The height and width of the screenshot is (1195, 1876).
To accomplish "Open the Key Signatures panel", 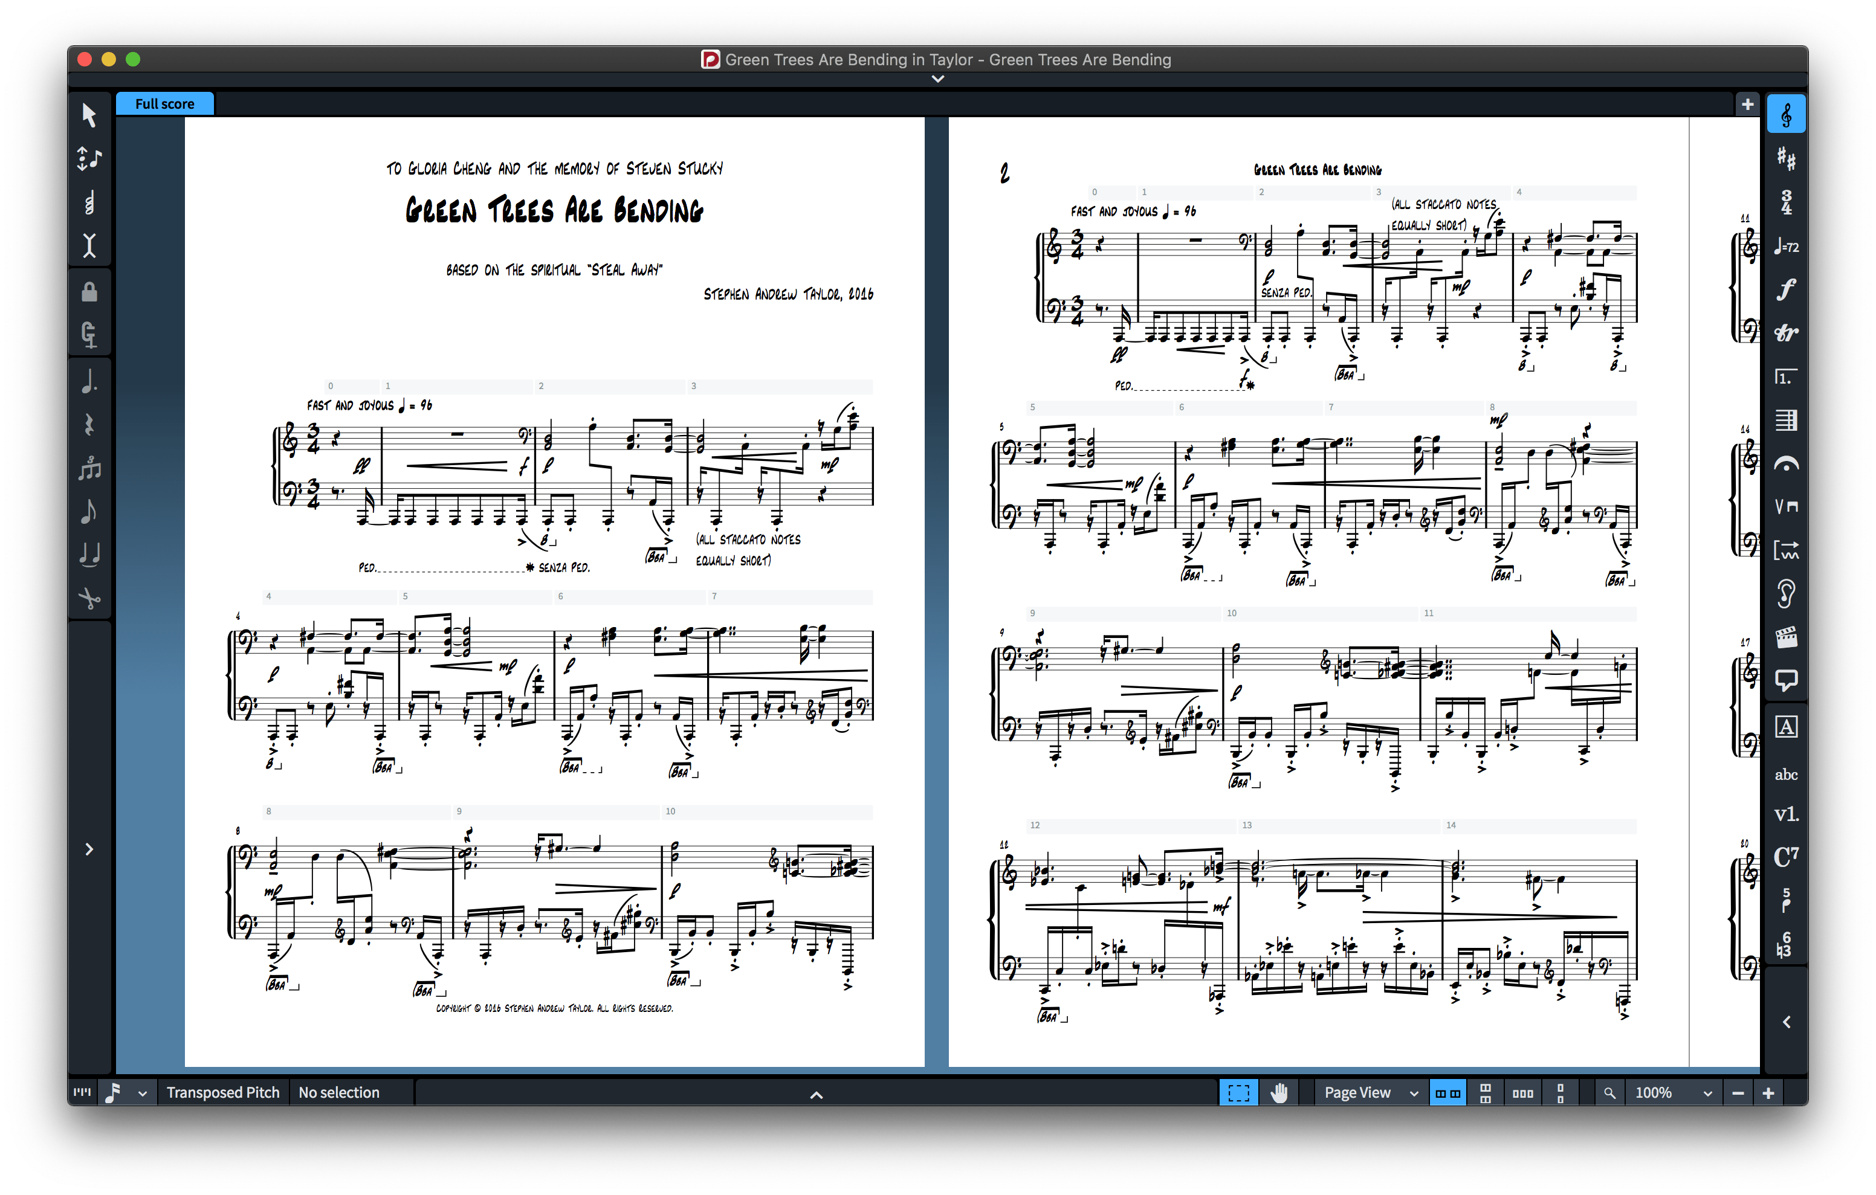I will point(1785,159).
